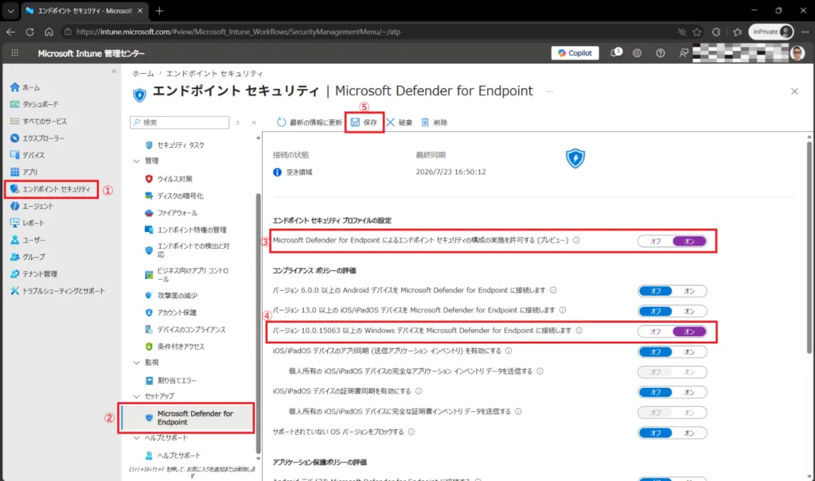Collapse the セットアップ section
Screen dimensions: 815x481
[137, 397]
